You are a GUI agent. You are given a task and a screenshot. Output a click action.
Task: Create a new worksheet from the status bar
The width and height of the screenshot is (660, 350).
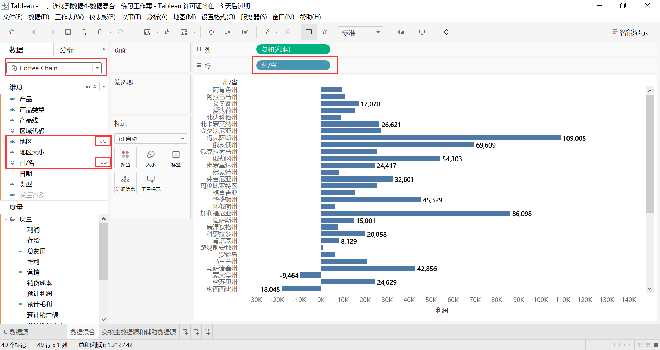[x=185, y=332]
